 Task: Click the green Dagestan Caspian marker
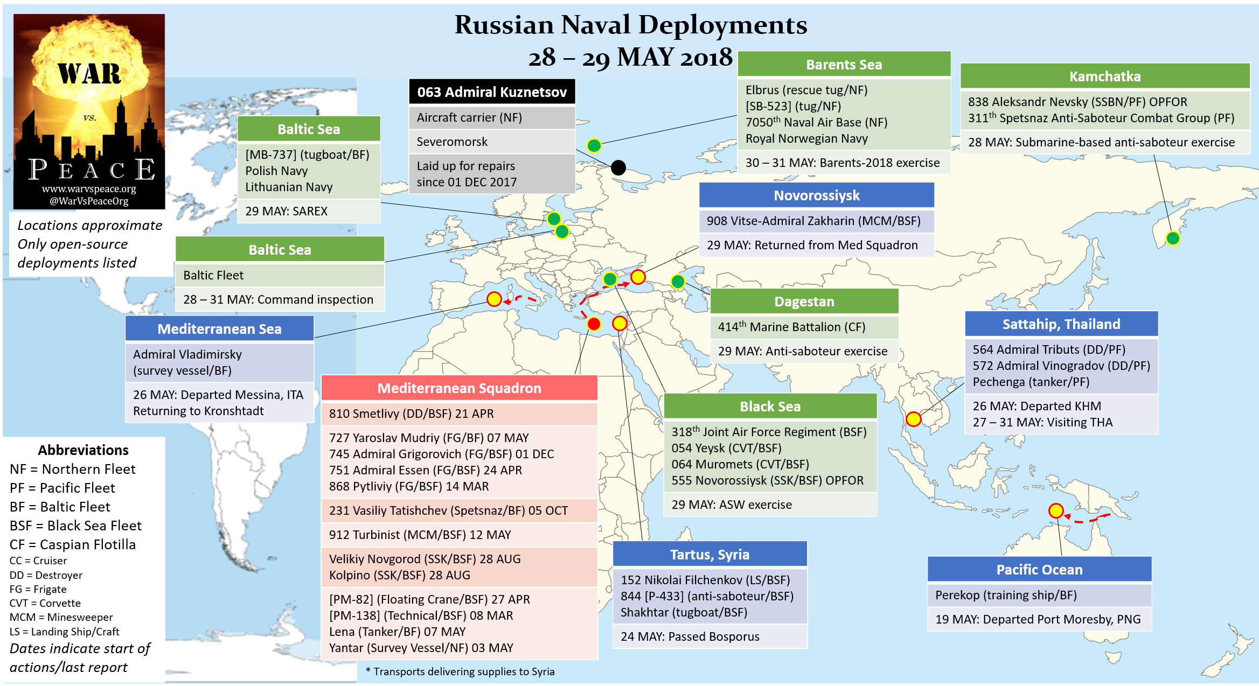tap(678, 281)
